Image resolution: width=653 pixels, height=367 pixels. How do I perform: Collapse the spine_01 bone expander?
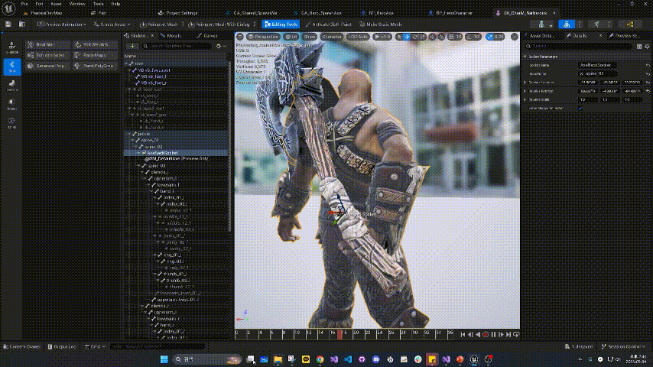pos(133,141)
